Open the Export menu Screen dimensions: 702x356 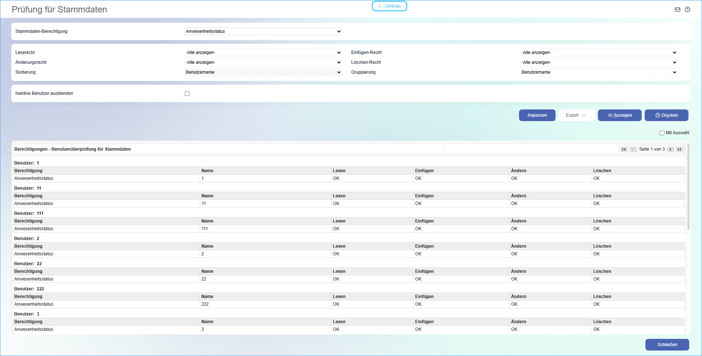click(576, 115)
